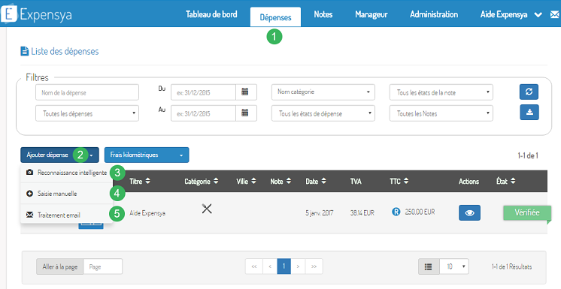Open the Toutes les dépenses dropdown
The width and height of the screenshot is (561, 289).
(x=87, y=113)
